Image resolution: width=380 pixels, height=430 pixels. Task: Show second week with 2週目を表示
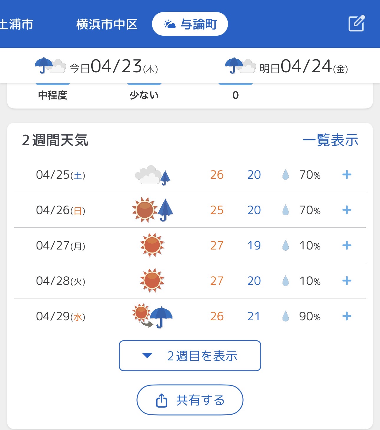pos(190,356)
